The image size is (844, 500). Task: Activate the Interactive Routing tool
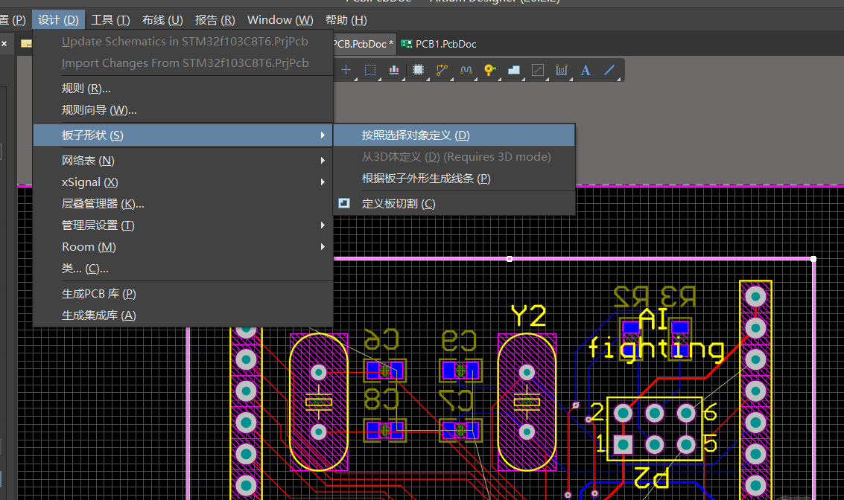click(442, 70)
